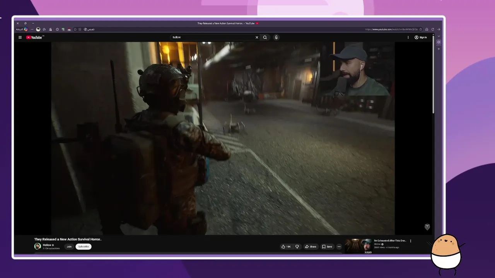Click the Sign in button
This screenshot has height=278, width=495.
click(421, 37)
